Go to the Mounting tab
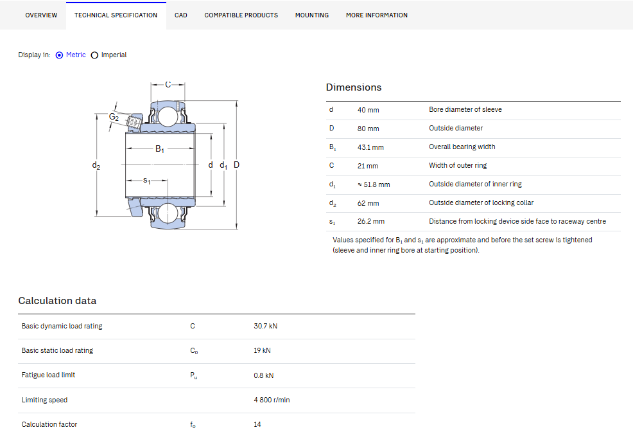 click(311, 15)
